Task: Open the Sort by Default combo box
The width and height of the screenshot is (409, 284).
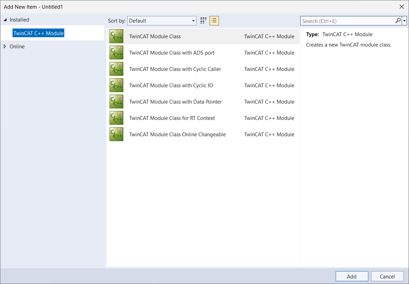Action: tap(162, 21)
